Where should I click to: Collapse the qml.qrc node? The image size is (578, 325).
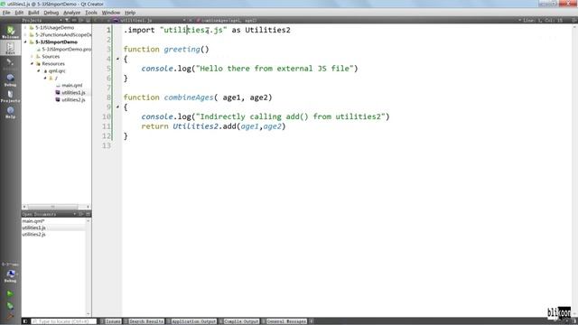coord(39,70)
